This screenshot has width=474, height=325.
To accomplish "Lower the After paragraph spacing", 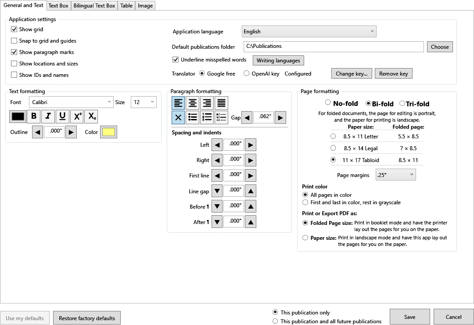I will point(217,222).
